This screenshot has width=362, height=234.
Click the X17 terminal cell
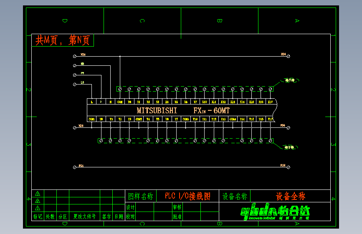coord(270,102)
